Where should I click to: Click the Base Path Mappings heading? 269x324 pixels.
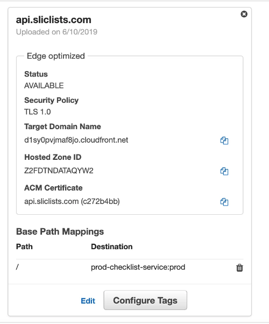60,231
